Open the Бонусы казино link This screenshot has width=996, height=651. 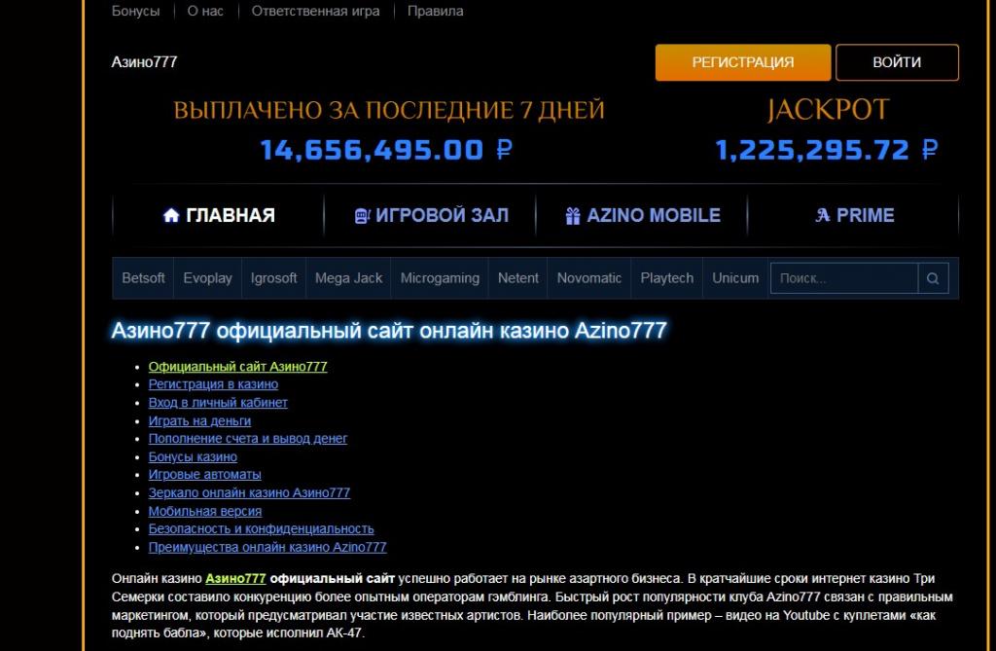pyautogui.click(x=193, y=457)
